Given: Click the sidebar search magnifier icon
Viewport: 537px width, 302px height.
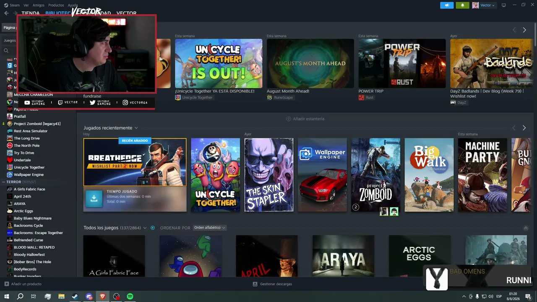Looking at the screenshot, I should pos(6,50).
